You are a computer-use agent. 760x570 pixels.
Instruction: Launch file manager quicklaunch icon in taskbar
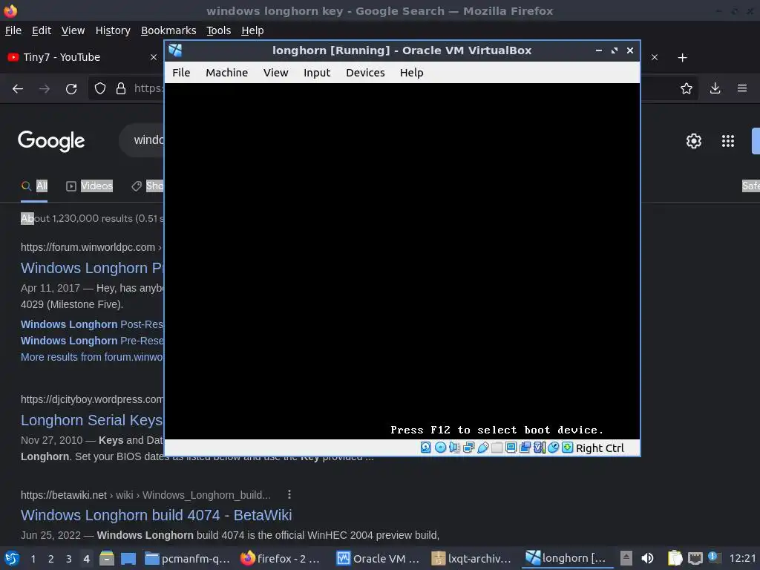[x=107, y=558]
